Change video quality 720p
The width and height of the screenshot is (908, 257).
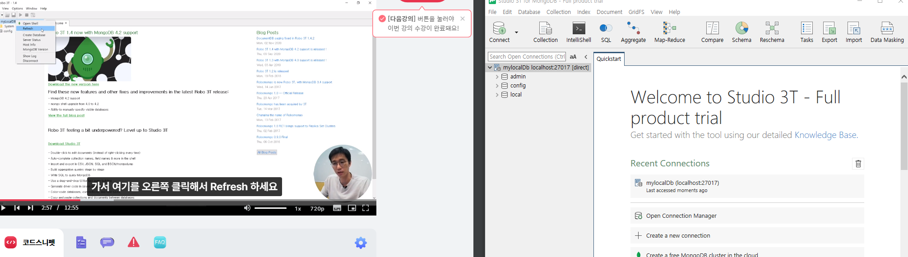click(317, 208)
